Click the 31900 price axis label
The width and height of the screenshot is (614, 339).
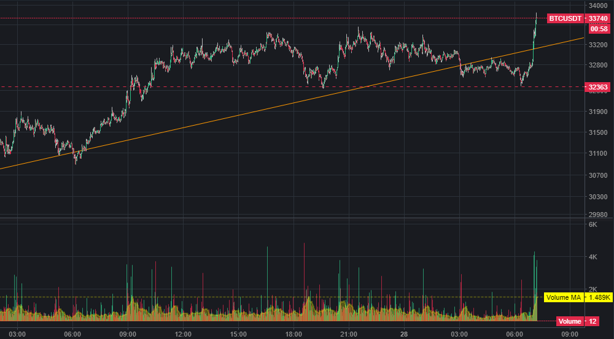point(598,112)
